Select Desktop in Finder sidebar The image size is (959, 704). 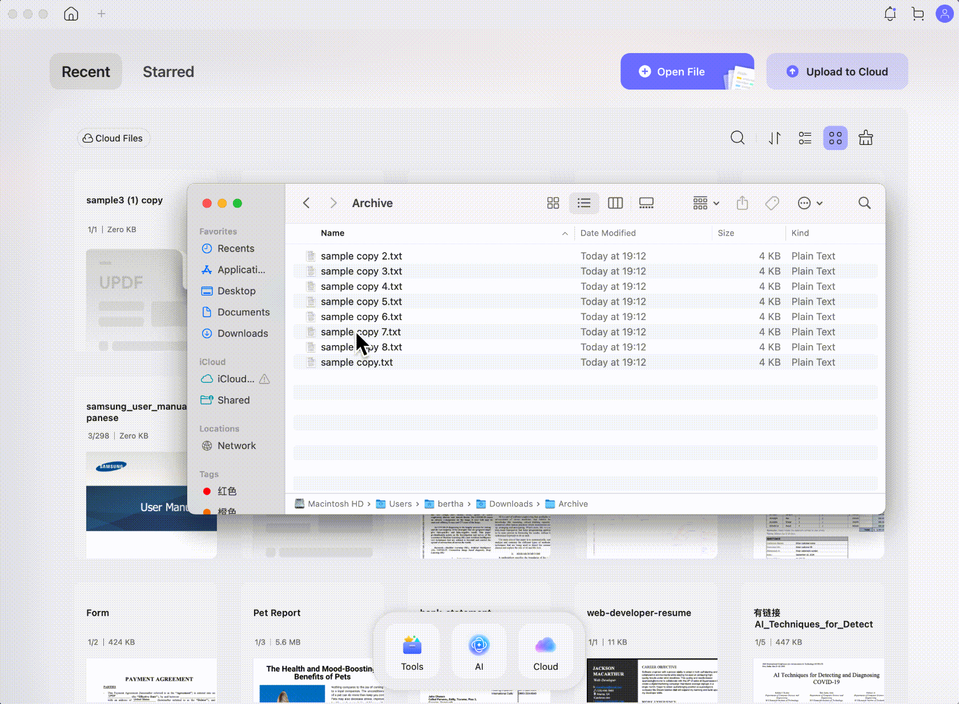[x=235, y=291]
